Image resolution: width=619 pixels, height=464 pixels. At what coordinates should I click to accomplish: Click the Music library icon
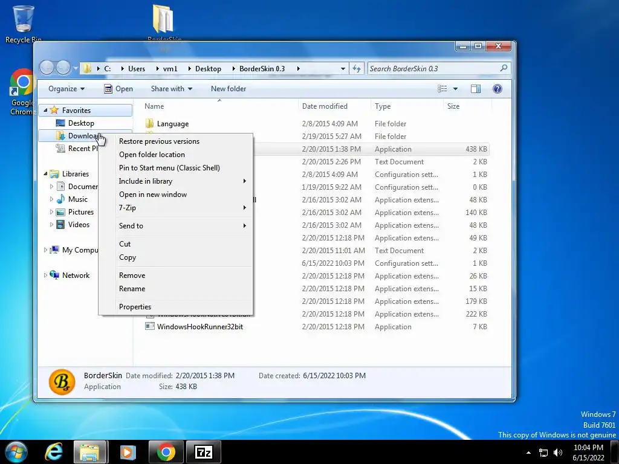click(60, 199)
